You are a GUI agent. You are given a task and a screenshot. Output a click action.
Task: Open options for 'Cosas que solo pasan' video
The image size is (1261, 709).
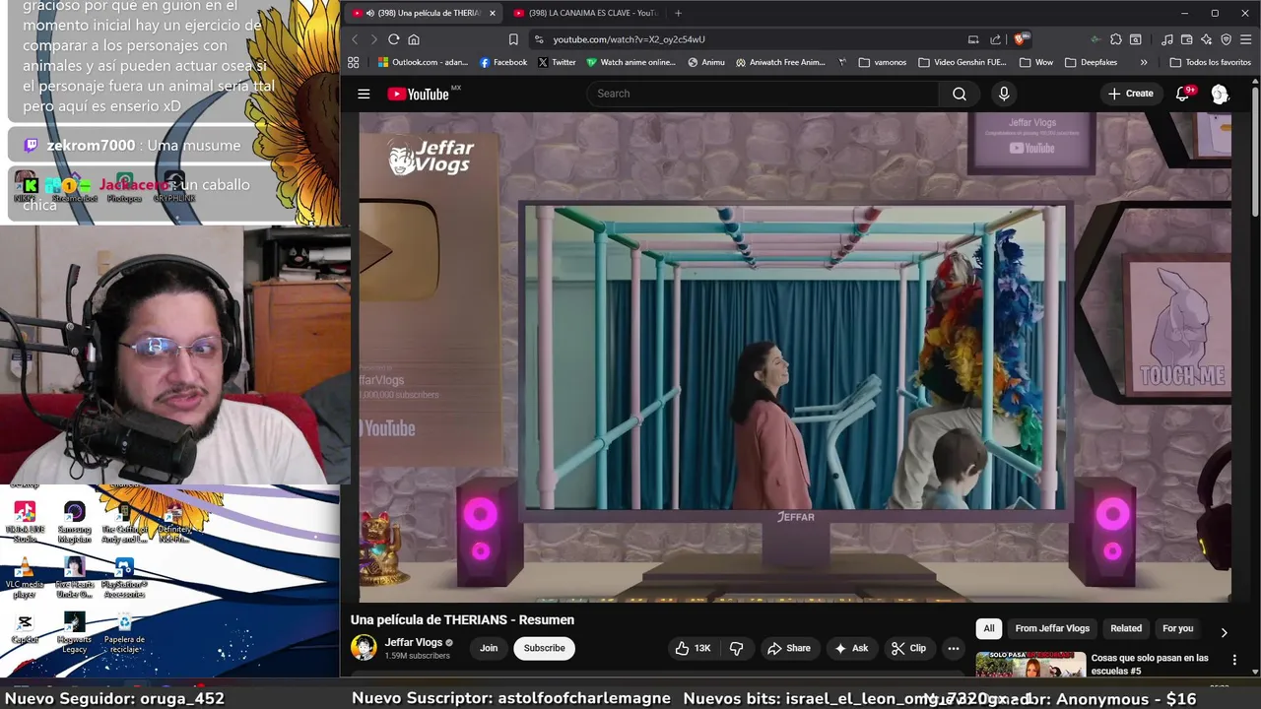(x=1234, y=659)
